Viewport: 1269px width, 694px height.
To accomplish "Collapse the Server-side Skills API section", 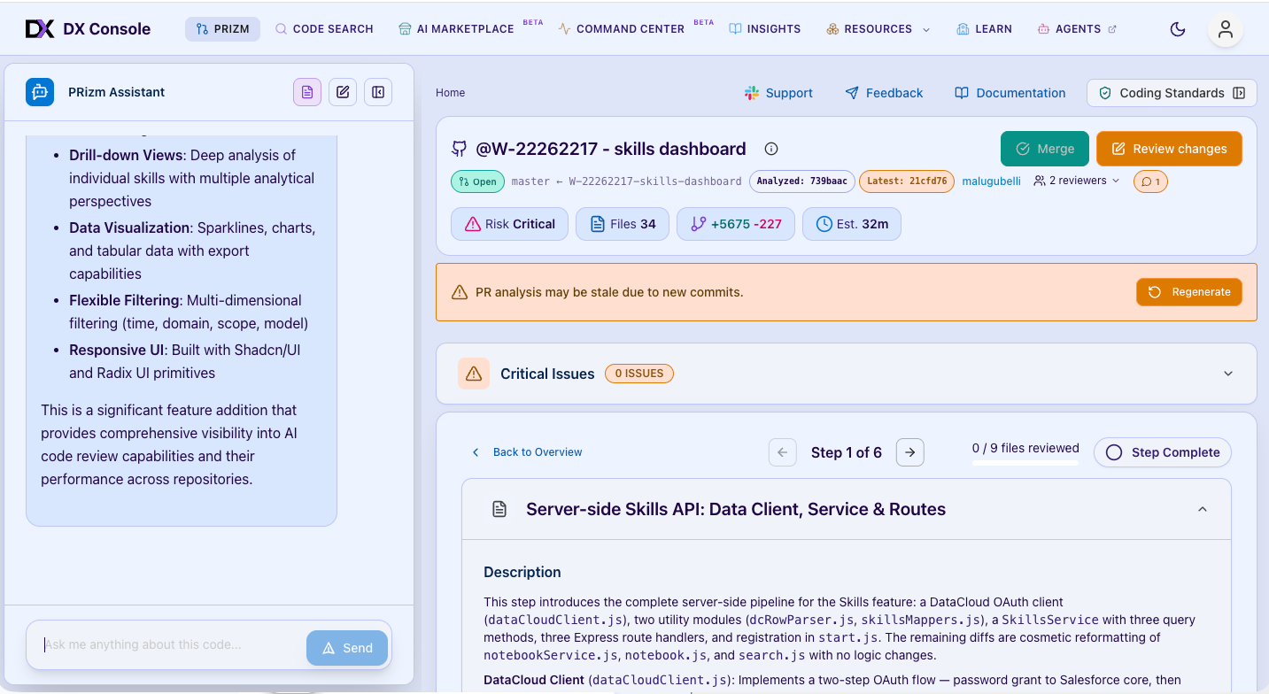I will click(x=1202, y=509).
